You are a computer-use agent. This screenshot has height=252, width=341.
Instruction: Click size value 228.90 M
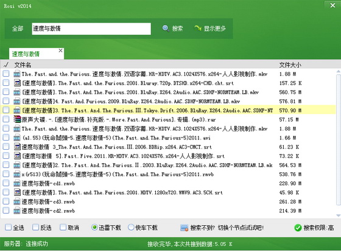coord(290,183)
